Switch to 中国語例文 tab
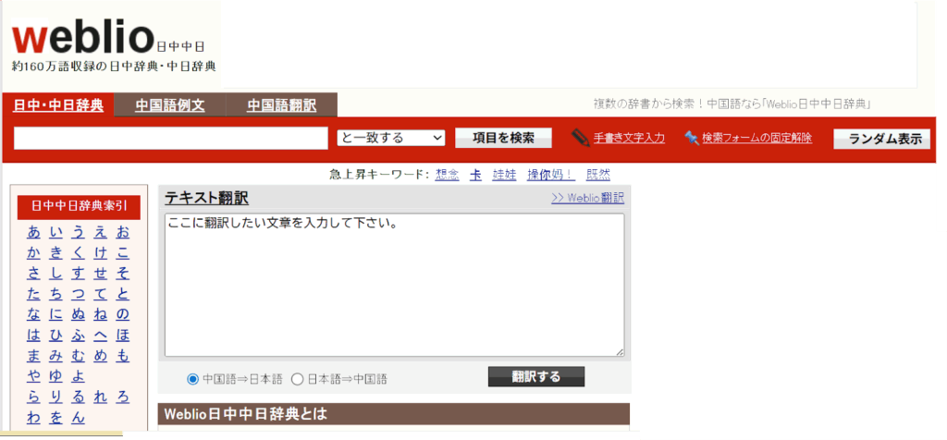 coord(170,105)
